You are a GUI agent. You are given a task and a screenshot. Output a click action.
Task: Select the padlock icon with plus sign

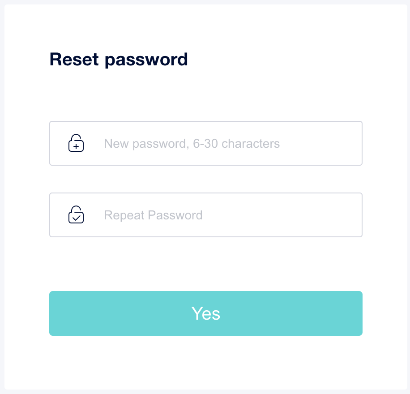point(76,143)
